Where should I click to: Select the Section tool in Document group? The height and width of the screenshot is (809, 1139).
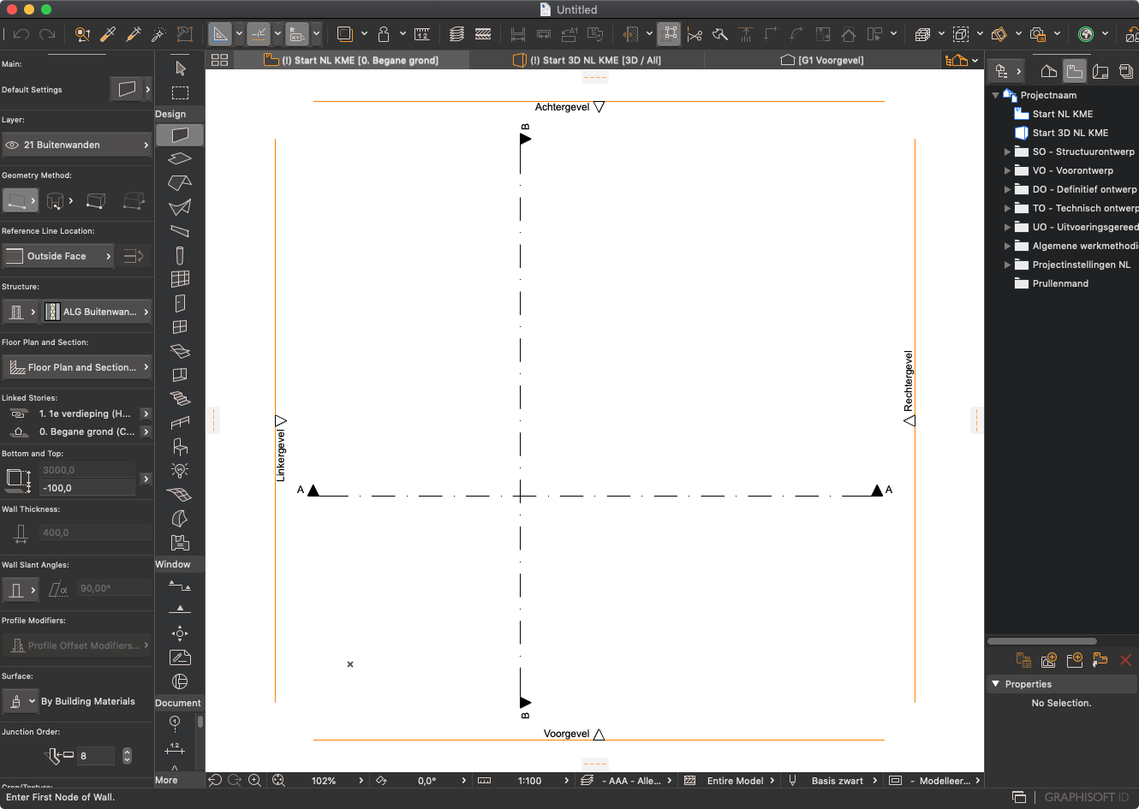(180, 586)
